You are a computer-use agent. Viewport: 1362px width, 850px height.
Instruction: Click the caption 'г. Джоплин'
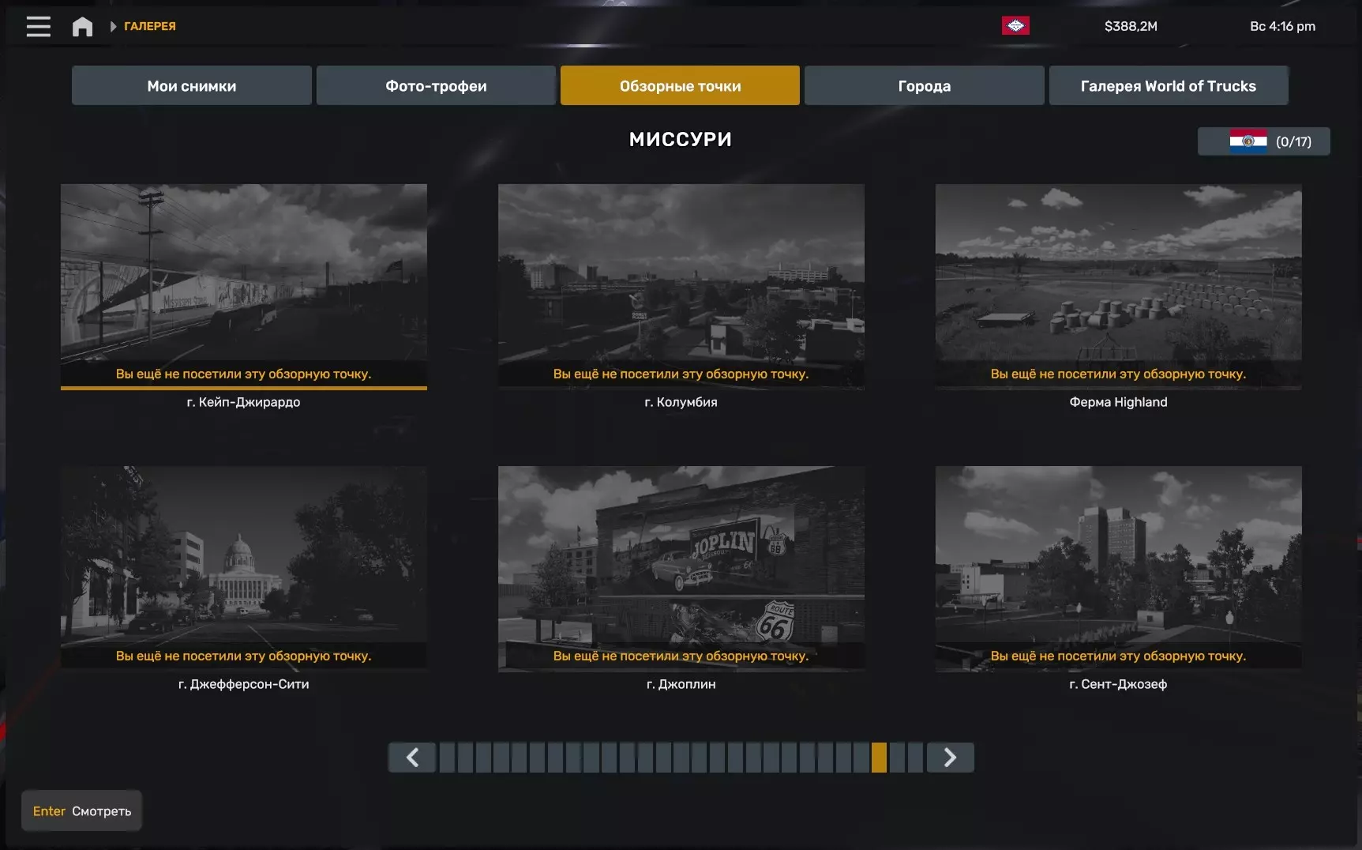click(681, 684)
